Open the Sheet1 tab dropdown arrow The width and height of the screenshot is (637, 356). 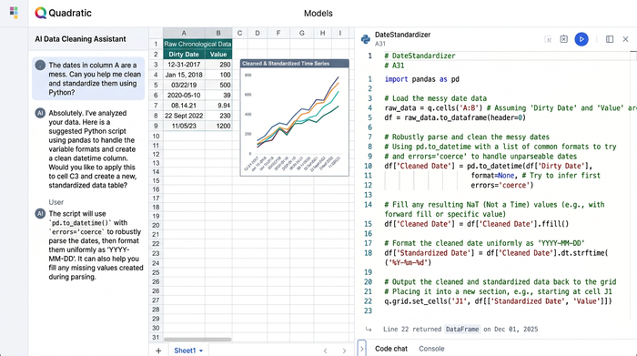point(201,351)
